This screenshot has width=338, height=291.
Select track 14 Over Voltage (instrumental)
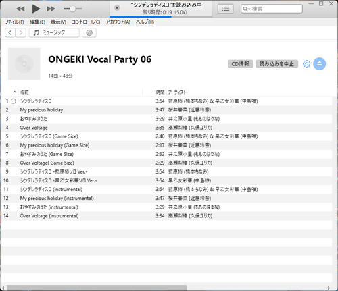pos(167,216)
